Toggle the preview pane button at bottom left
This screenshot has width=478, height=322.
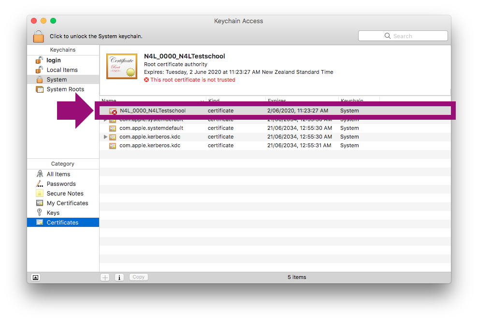click(x=35, y=277)
